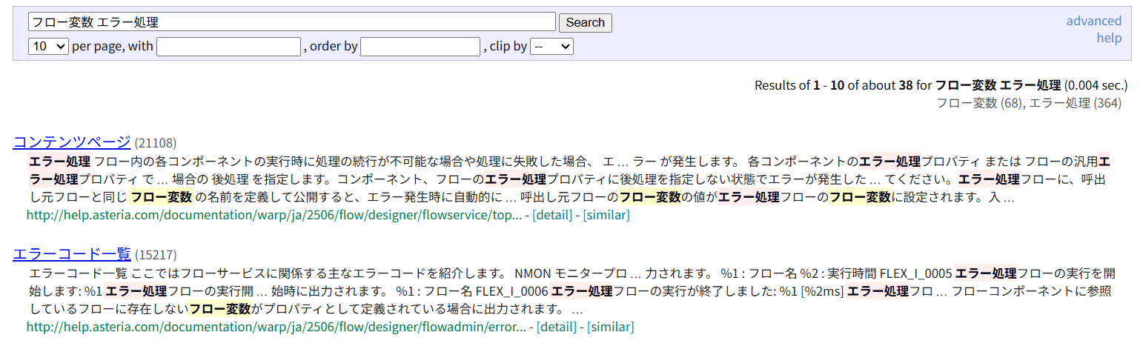Screen dimensions: 1143x349
Task: Click the score (15217) beside エラーコード一覧
Action: pyautogui.click(x=156, y=255)
